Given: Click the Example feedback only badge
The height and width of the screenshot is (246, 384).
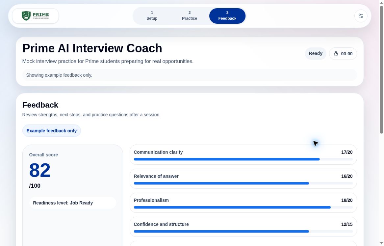Looking at the screenshot, I should click(x=51, y=131).
